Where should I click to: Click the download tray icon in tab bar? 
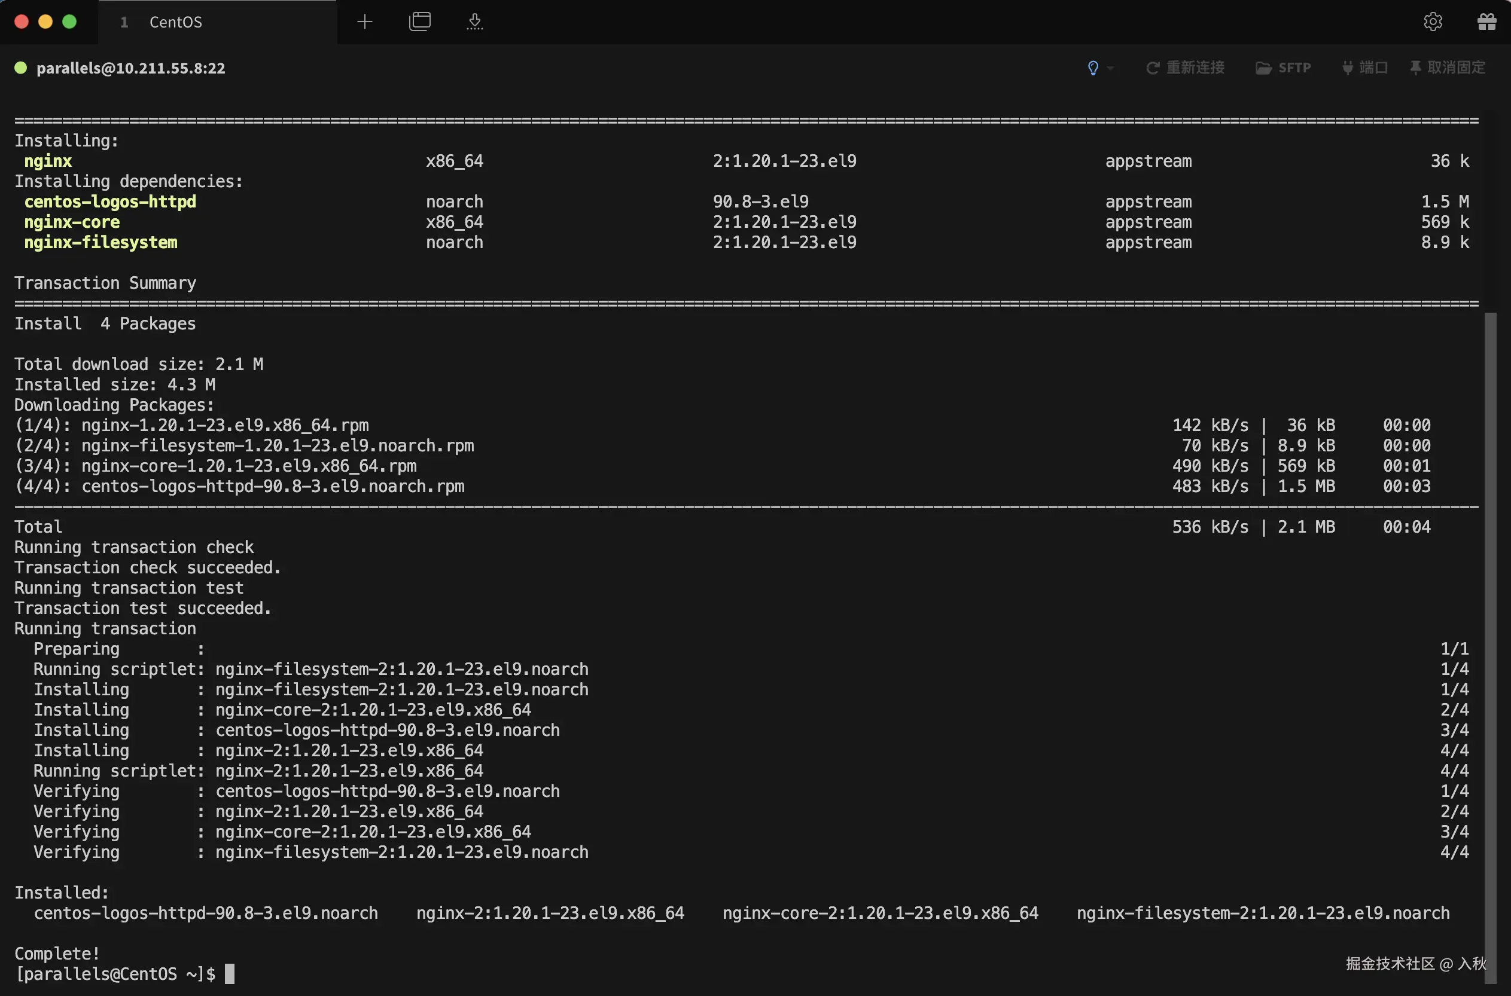(474, 22)
